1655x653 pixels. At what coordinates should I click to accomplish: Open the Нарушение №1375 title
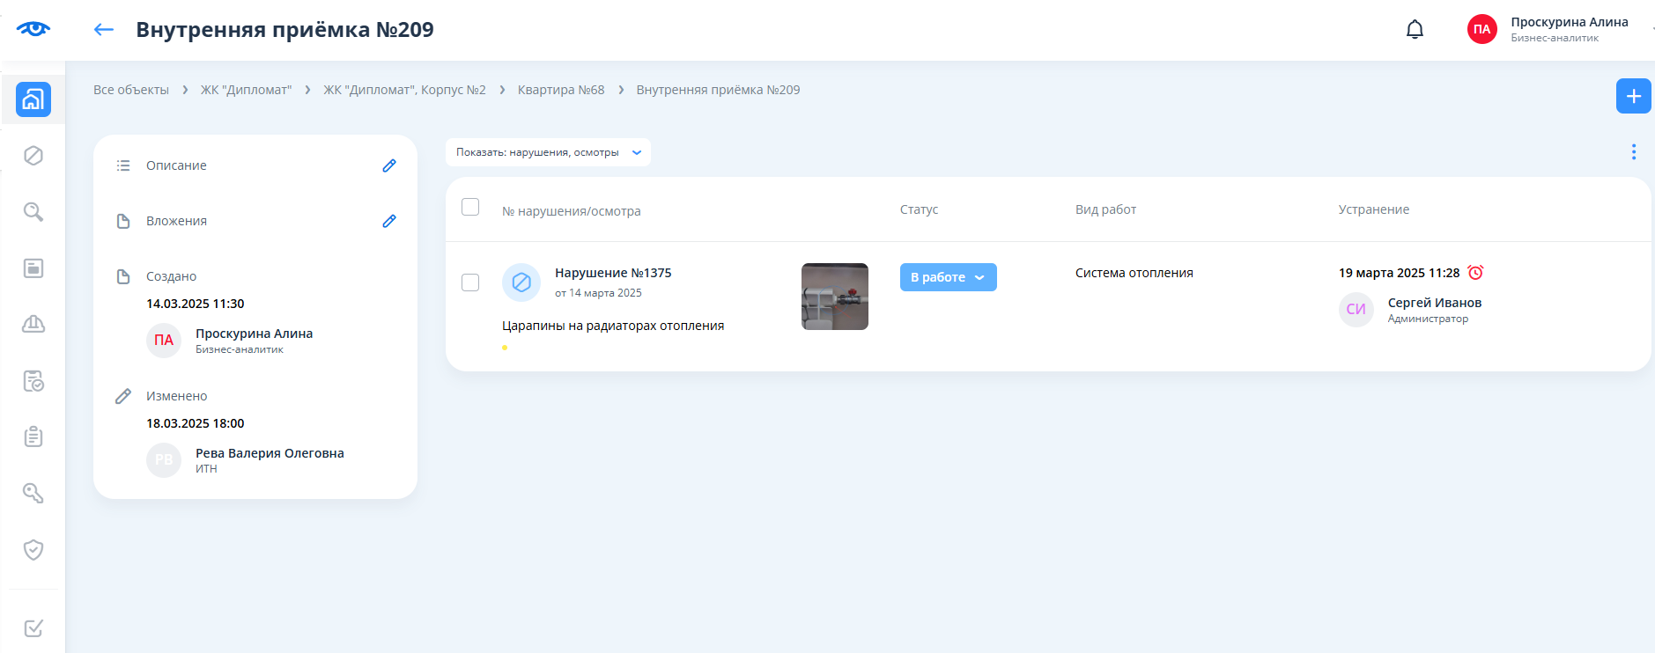point(613,273)
